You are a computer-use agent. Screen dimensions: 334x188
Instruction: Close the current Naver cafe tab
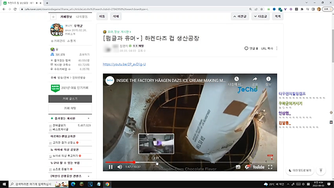40,3
